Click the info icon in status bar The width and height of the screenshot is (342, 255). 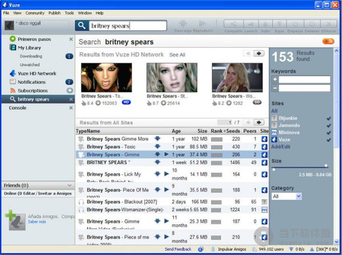click(201, 249)
